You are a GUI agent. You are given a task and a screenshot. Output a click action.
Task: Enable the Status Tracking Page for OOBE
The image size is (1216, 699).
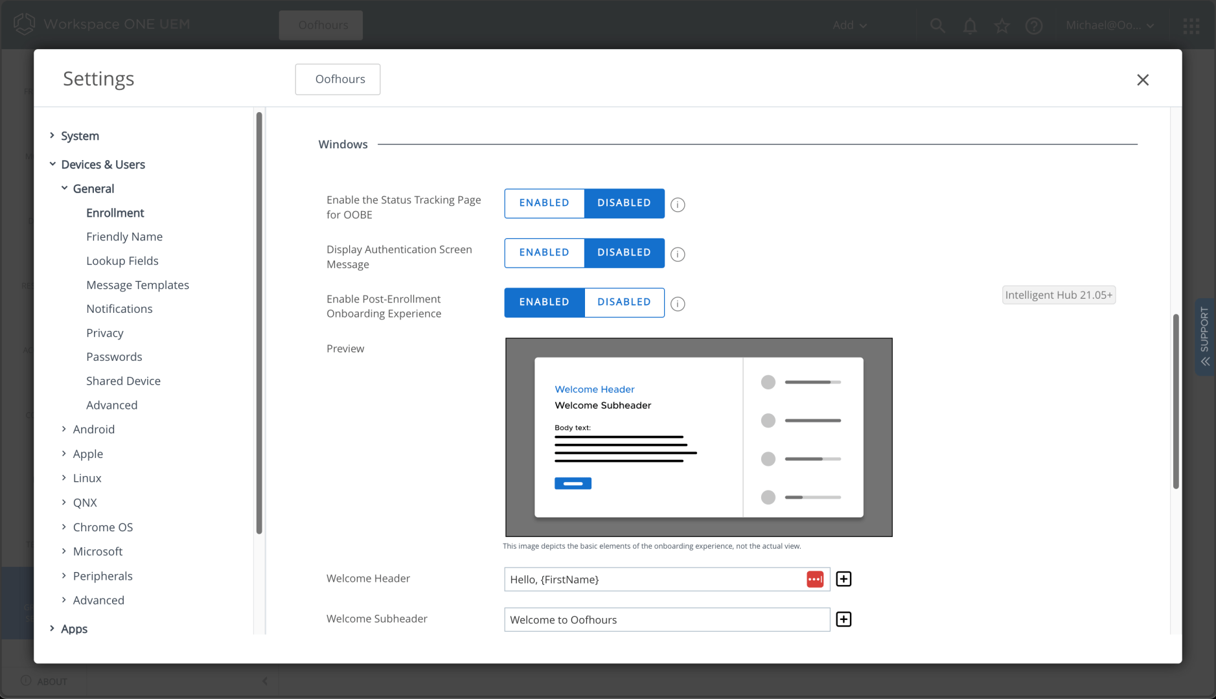(544, 203)
